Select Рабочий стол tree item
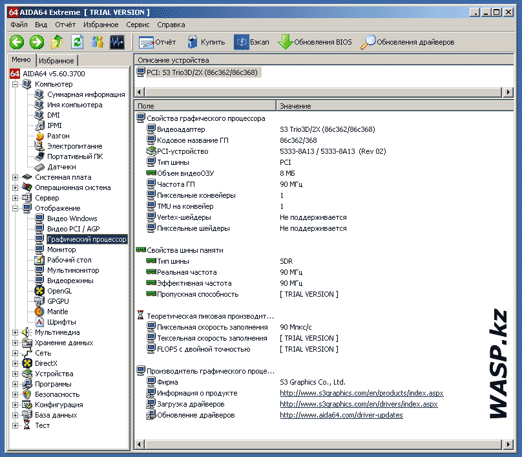522x457 pixels. point(69,260)
